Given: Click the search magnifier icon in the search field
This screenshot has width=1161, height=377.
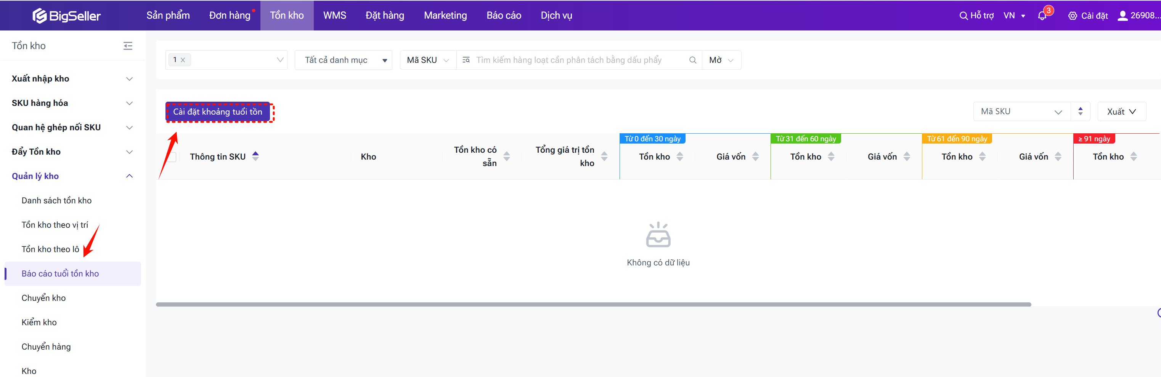Looking at the screenshot, I should 692,60.
